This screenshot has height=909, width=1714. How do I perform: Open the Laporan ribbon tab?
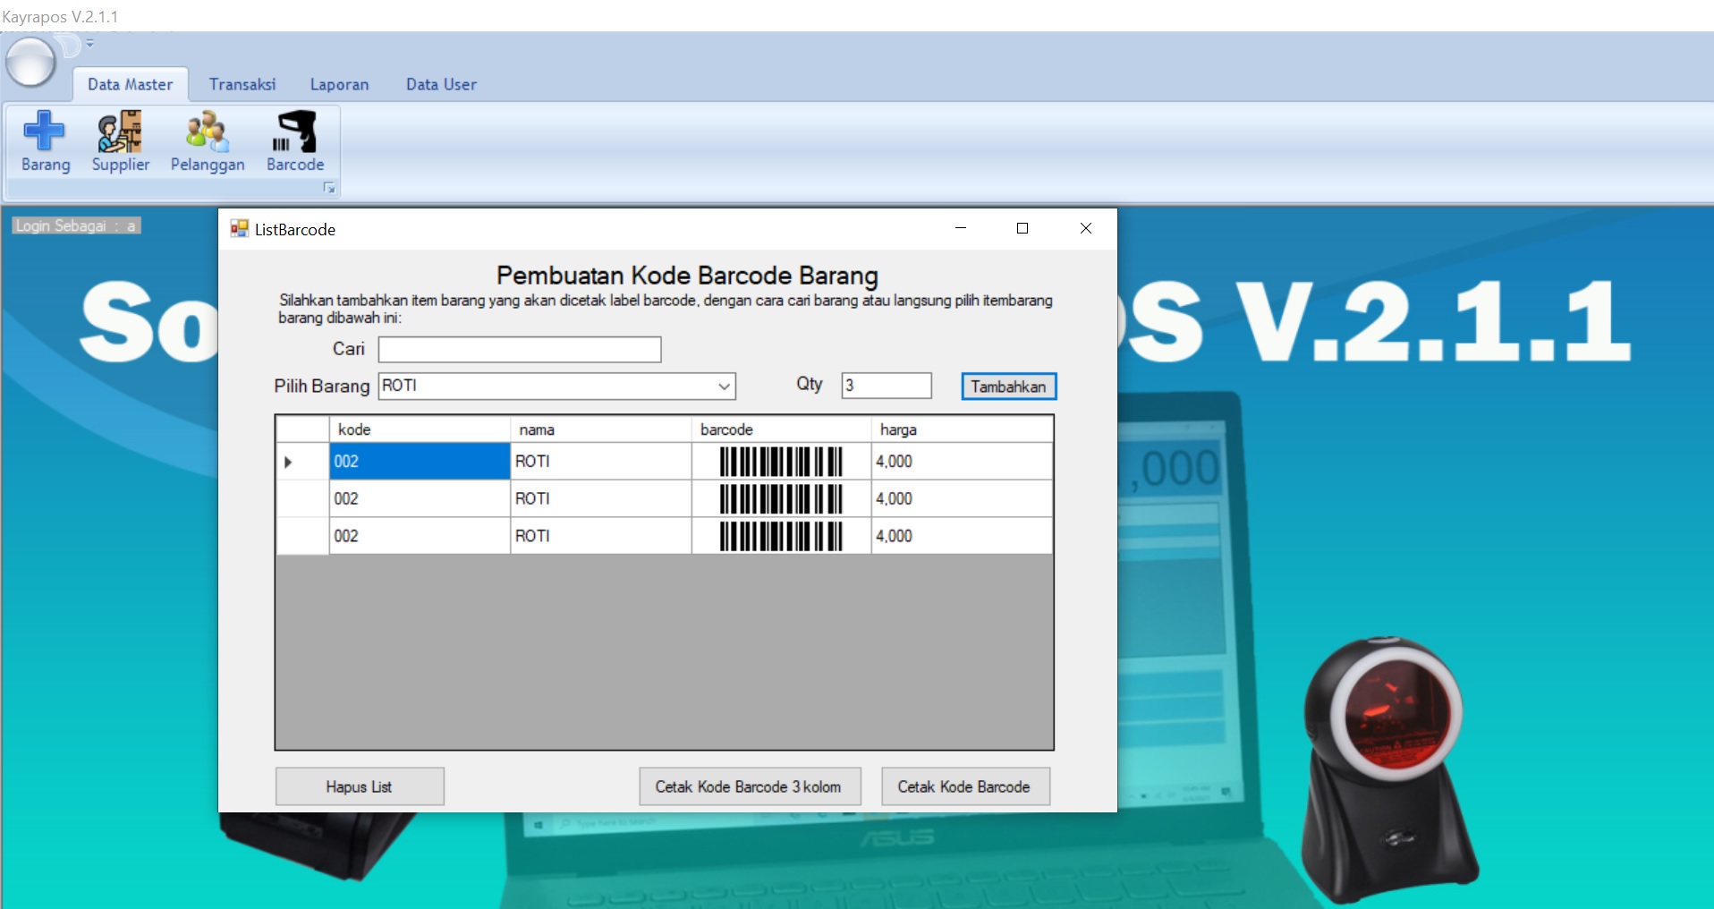tap(339, 84)
